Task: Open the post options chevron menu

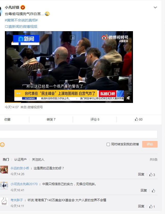Action: click(x=155, y=7)
